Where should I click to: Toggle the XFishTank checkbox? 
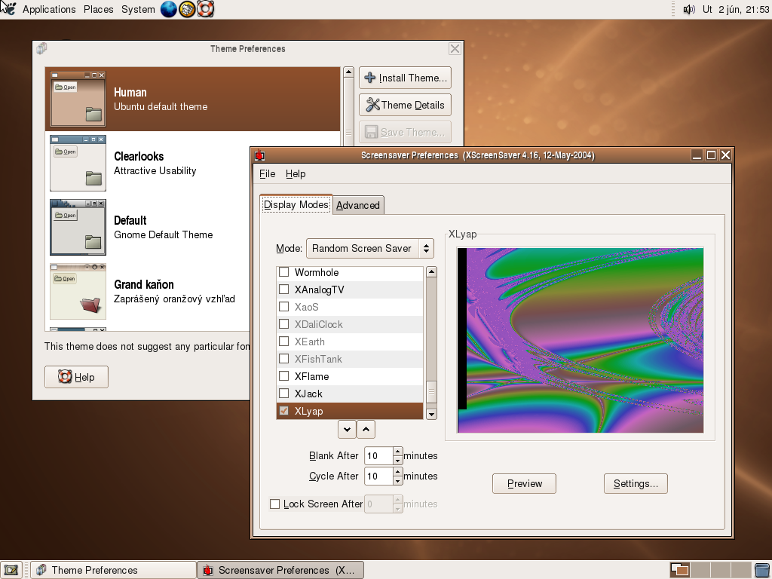click(x=284, y=359)
